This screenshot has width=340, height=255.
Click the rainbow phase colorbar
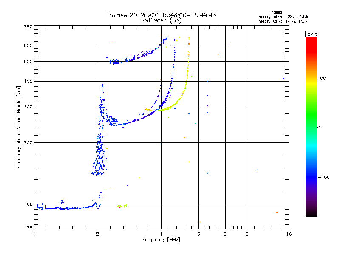tap(311, 127)
